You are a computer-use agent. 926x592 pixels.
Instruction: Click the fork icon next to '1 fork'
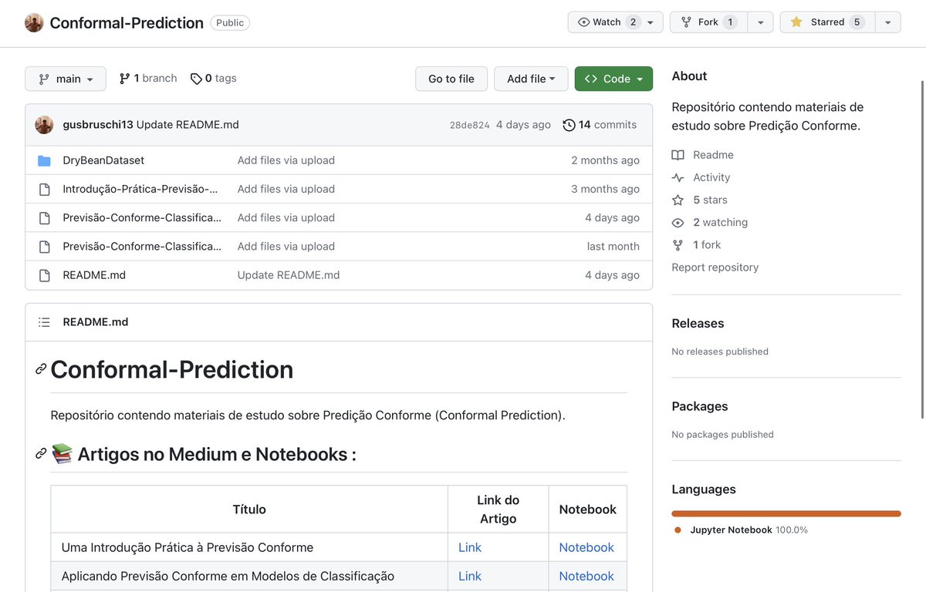pos(678,244)
